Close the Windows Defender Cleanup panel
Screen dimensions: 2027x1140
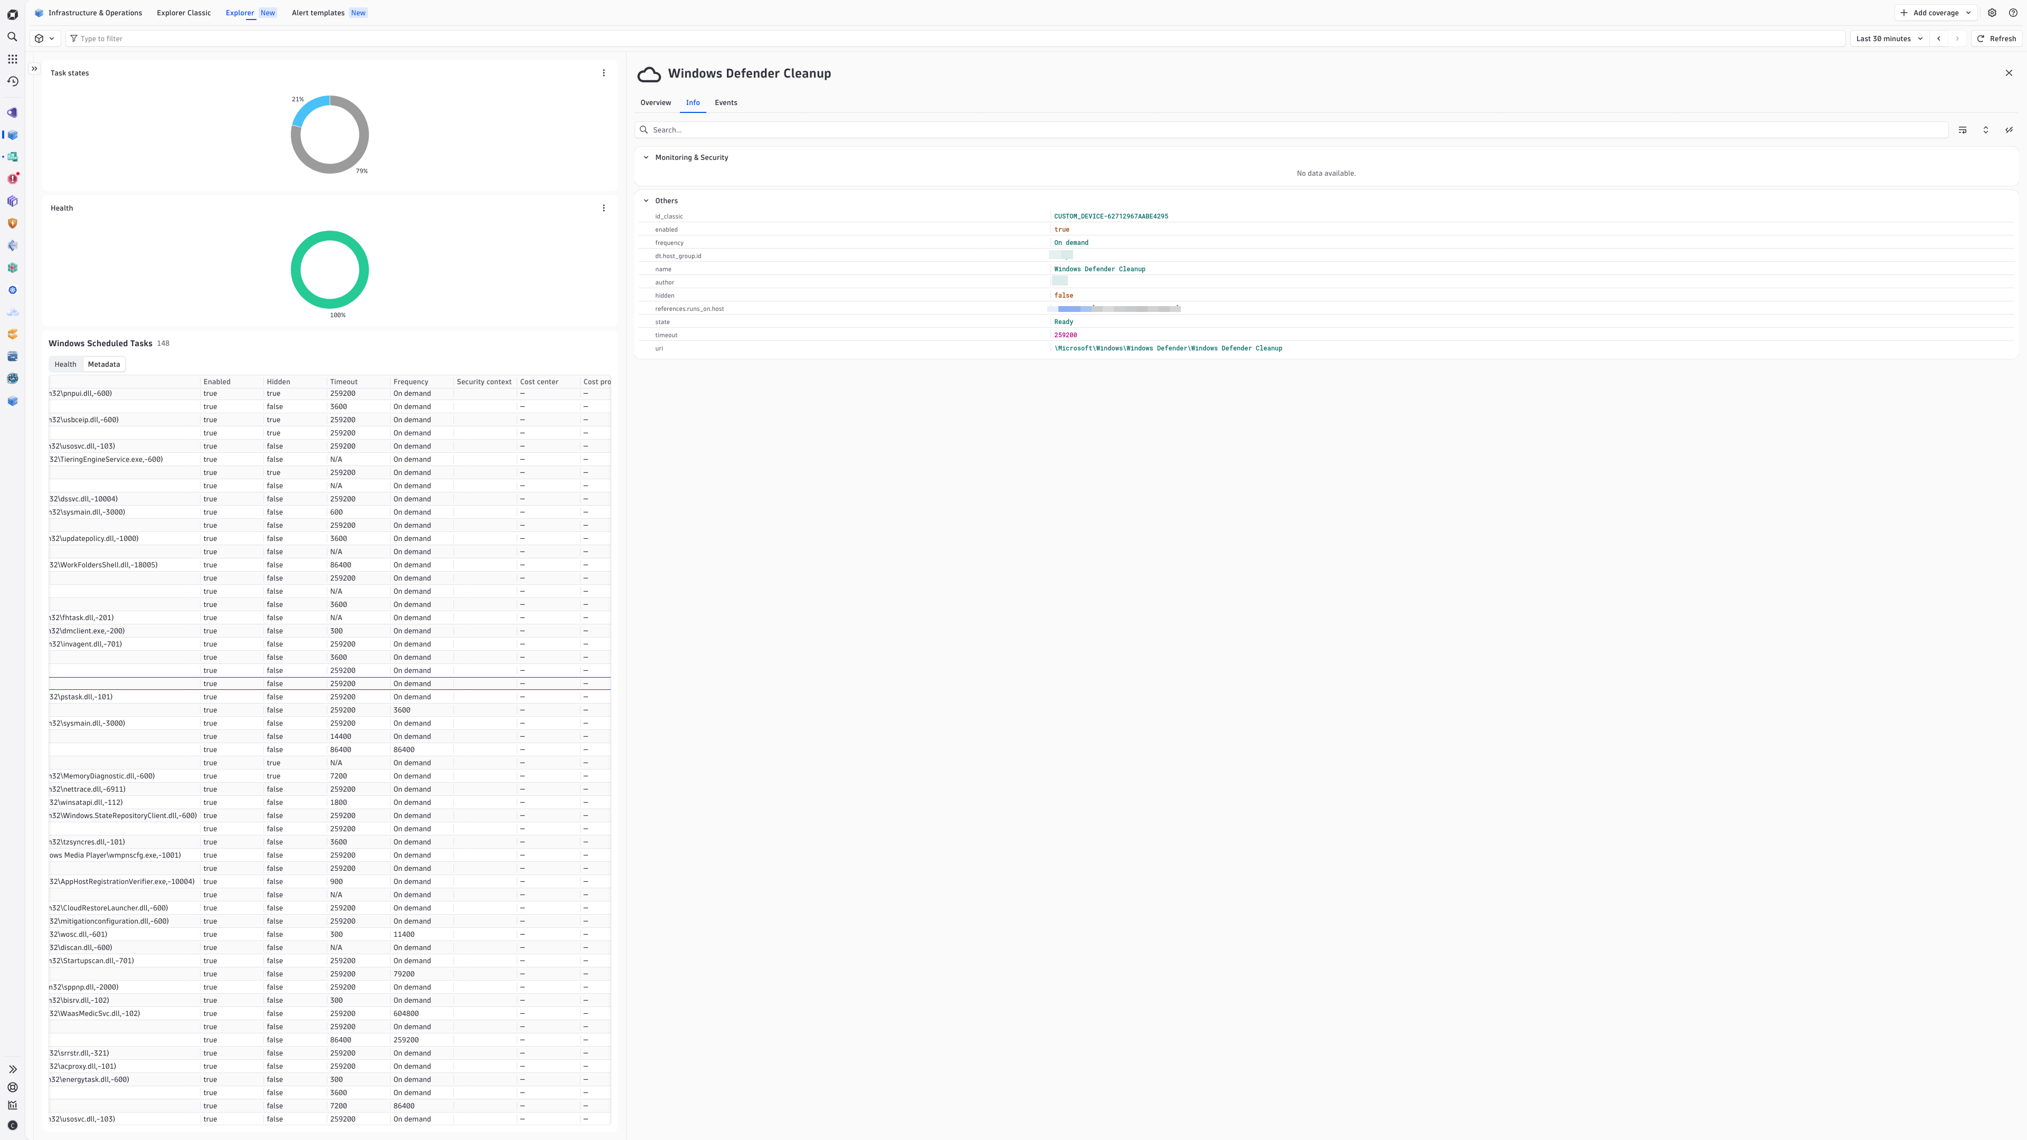2009,73
